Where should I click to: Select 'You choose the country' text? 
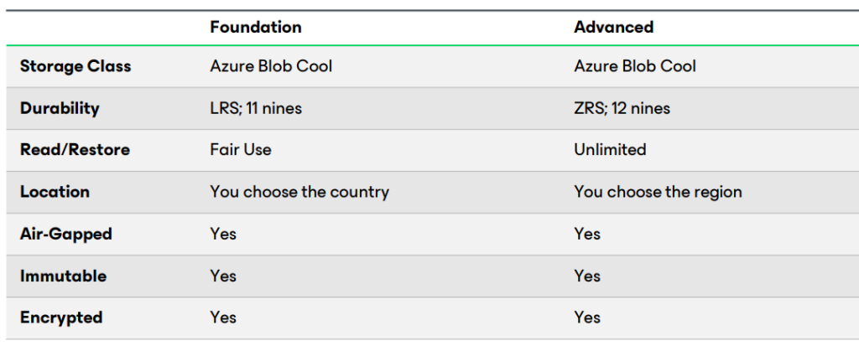(299, 192)
